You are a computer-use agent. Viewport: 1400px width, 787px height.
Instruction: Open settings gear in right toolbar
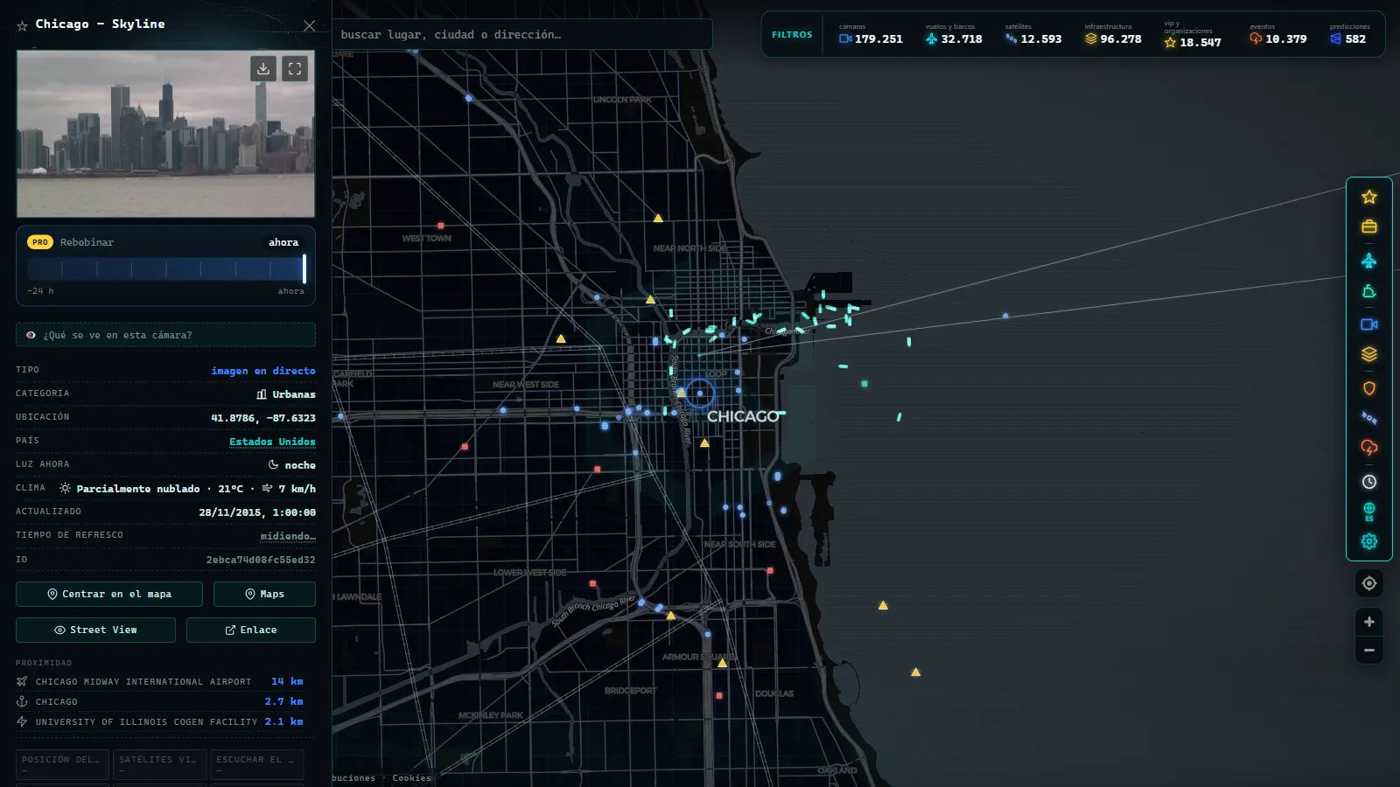click(1368, 541)
